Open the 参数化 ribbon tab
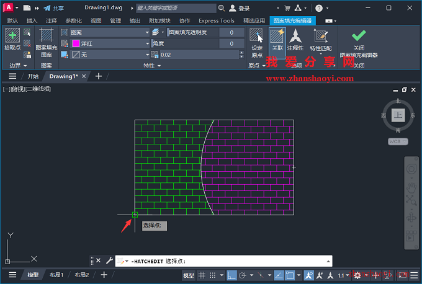422x284 pixels. [73, 20]
